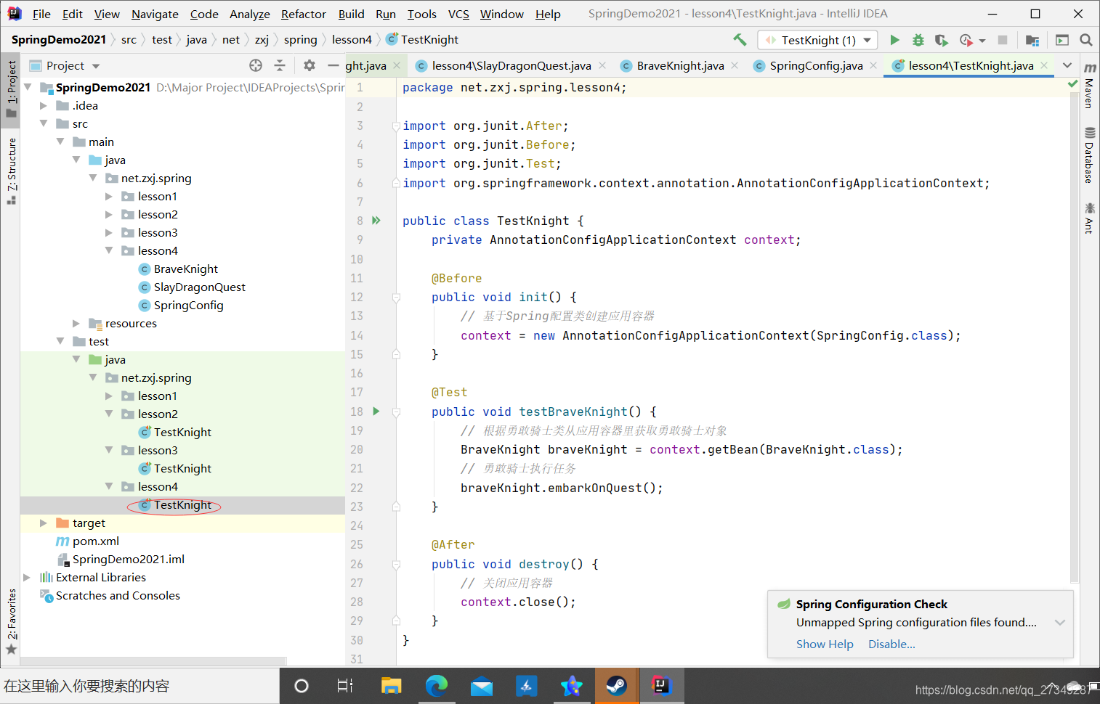This screenshot has height=704, width=1100.
Task: Open Microsoft Edge from the taskbar
Action: click(437, 686)
